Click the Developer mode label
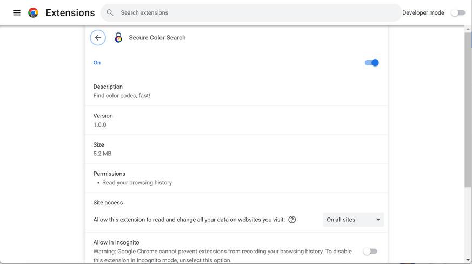Screen dimensions: 472x264 (x=423, y=12)
